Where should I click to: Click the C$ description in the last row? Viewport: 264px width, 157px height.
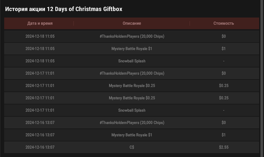[x=132, y=147]
